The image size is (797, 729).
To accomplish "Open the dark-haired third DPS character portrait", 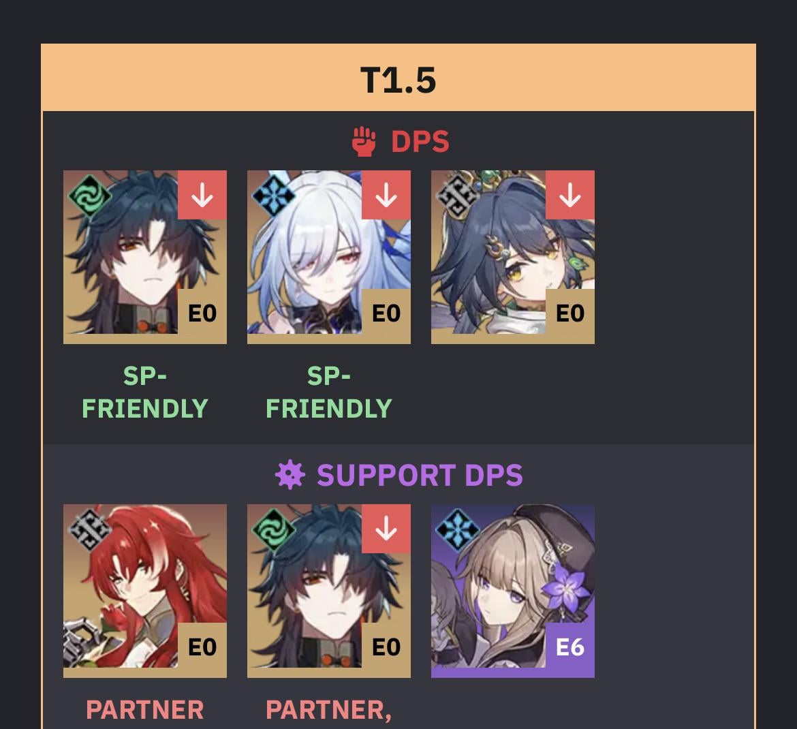I will tap(513, 257).
